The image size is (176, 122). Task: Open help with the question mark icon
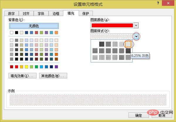point(158,3)
